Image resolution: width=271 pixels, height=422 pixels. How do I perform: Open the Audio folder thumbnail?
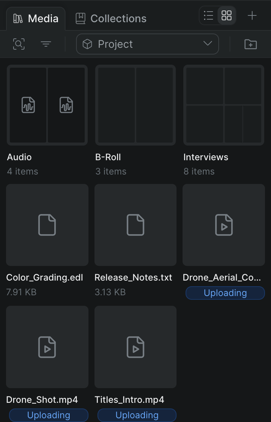point(47,105)
